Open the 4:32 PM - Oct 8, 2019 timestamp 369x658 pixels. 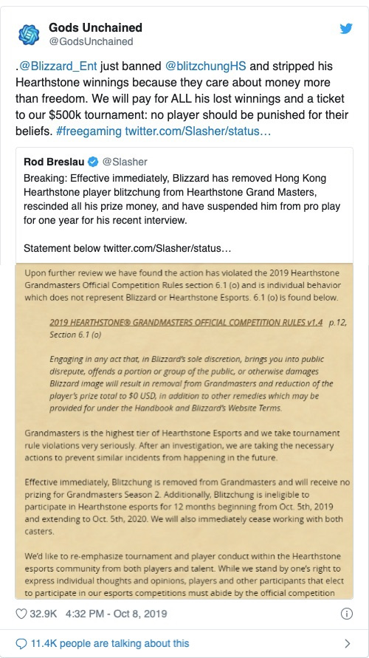[x=116, y=614]
